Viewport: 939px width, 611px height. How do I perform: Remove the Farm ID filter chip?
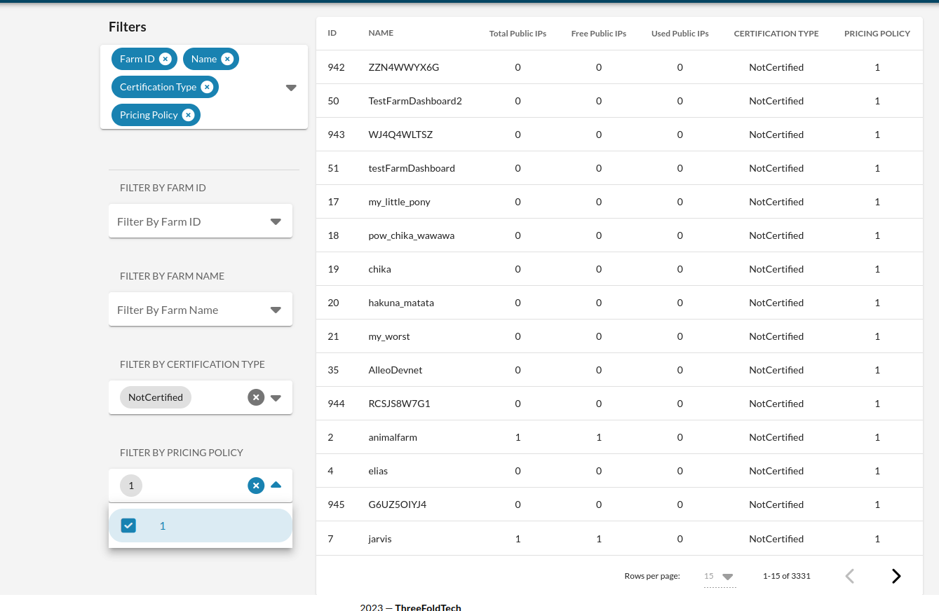tap(165, 59)
